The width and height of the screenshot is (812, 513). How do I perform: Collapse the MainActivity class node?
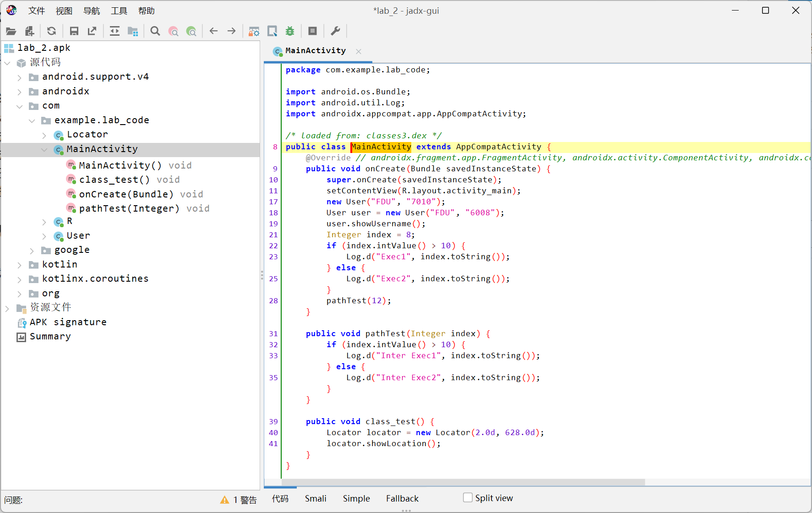click(x=44, y=149)
